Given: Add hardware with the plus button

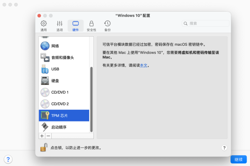Looking at the screenshot, I should (42, 136).
